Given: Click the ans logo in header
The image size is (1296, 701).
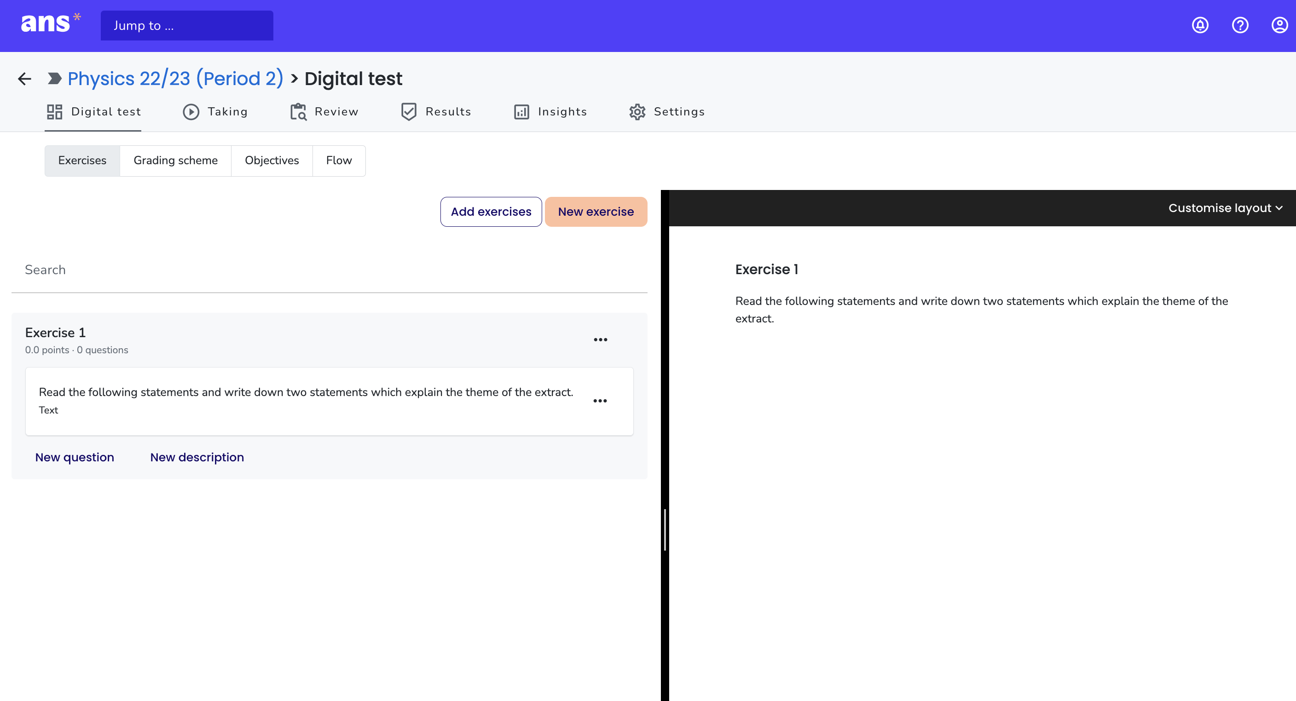Looking at the screenshot, I should 50,23.
